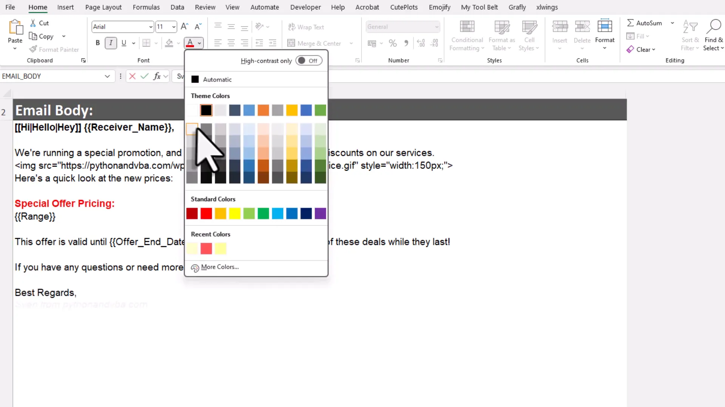725x407 pixels.
Task: Toggle Bold formatting
Action: coord(97,43)
